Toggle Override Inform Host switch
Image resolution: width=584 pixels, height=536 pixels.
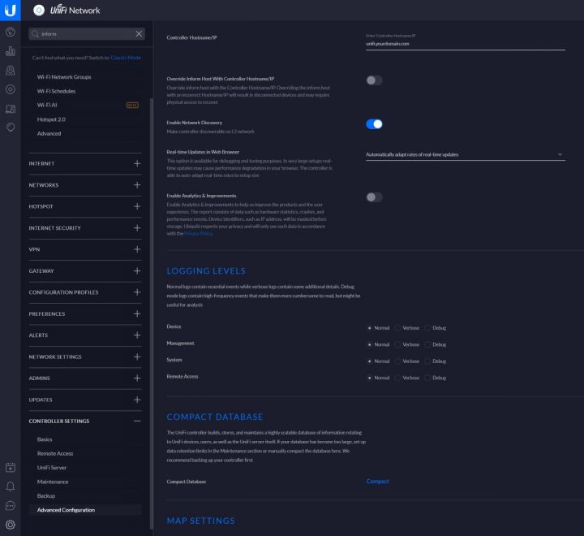pyautogui.click(x=374, y=80)
